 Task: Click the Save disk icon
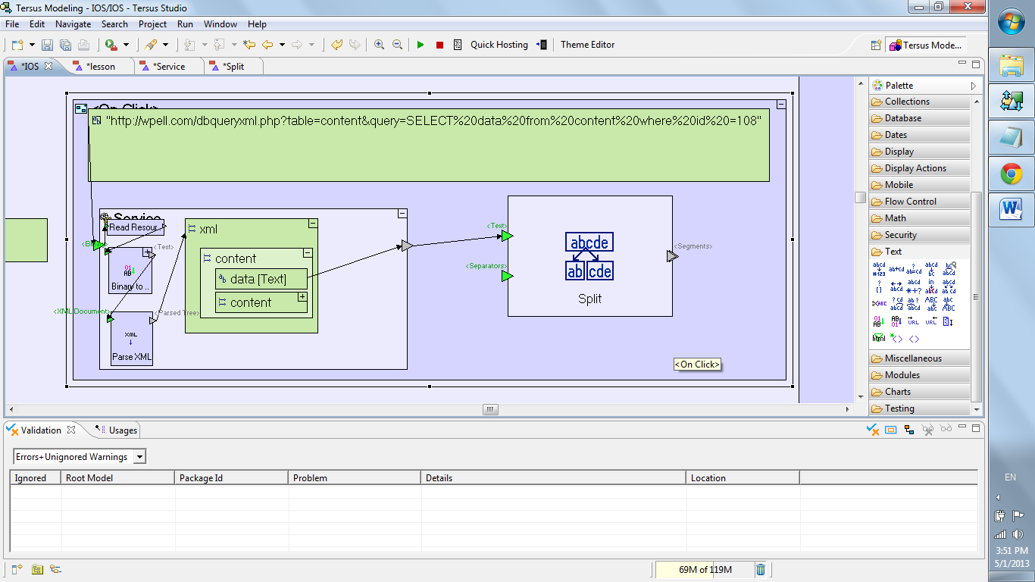pyautogui.click(x=47, y=45)
